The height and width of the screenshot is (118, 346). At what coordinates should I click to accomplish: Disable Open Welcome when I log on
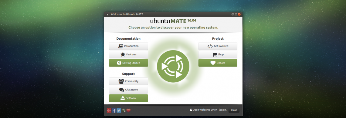191,110
